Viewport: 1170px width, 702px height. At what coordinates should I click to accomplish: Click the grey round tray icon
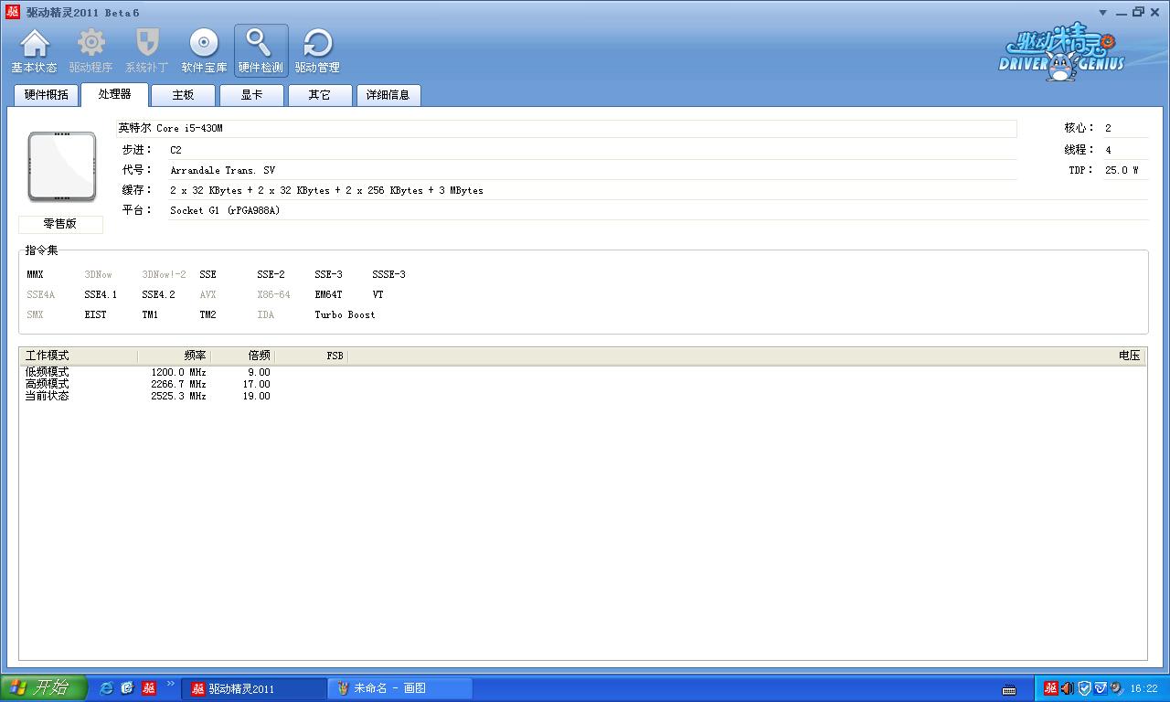[x=1115, y=688]
